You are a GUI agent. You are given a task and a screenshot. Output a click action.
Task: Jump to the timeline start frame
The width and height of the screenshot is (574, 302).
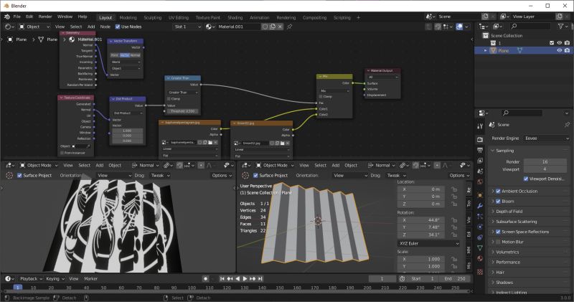(x=222, y=279)
